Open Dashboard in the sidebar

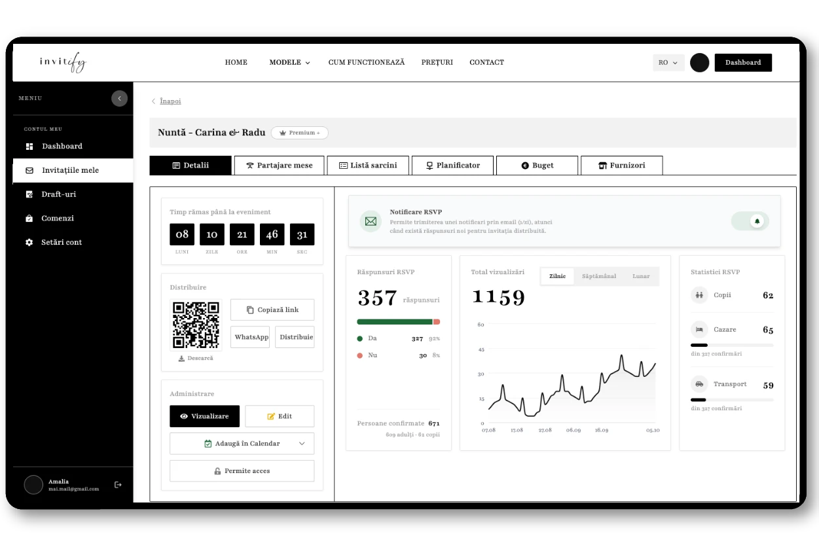(62, 146)
